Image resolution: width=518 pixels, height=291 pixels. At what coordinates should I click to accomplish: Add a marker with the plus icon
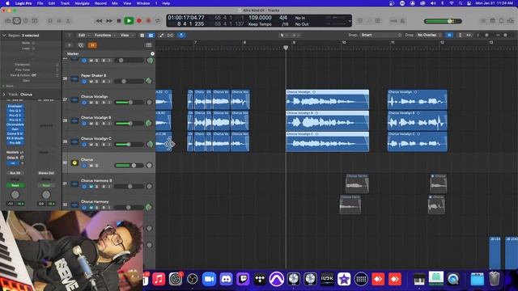coord(152,54)
